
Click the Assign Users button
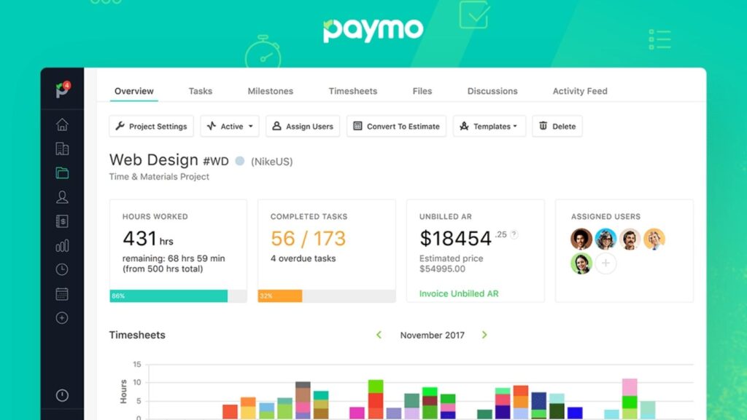303,127
